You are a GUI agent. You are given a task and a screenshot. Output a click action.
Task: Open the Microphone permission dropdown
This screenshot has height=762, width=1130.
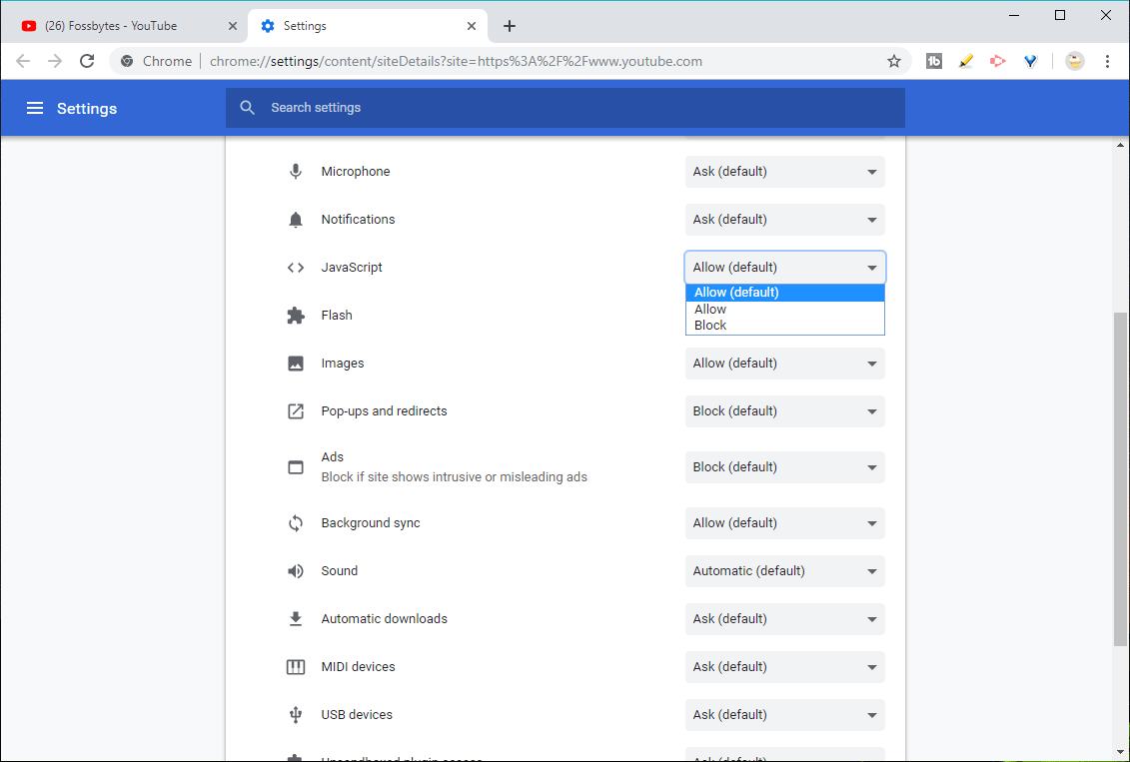pyautogui.click(x=784, y=172)
